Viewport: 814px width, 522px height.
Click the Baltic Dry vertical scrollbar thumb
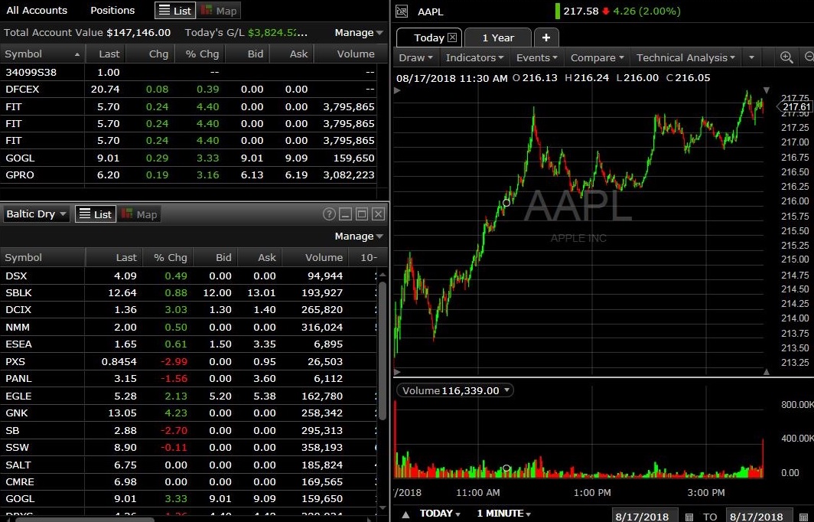tap(383, 351)
